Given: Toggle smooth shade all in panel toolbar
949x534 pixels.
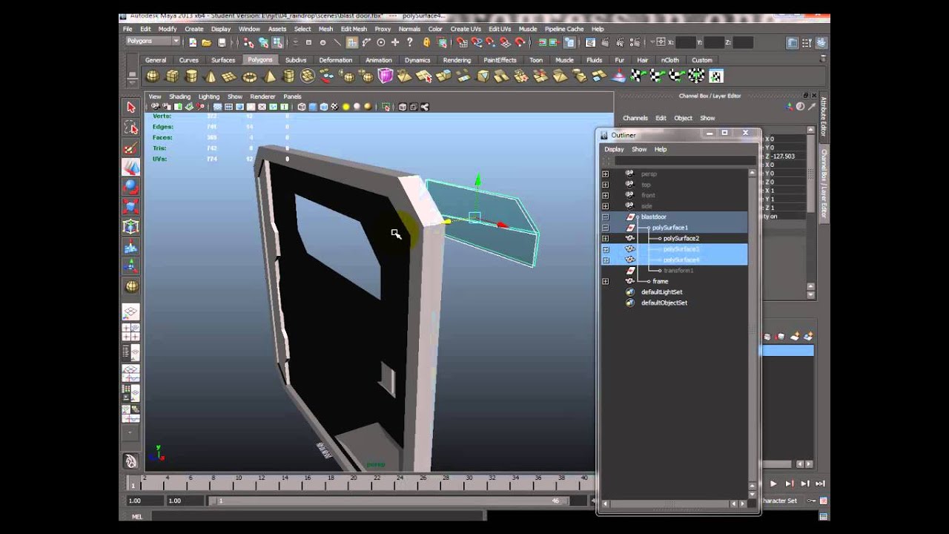Looking at the screenshot, I should tap(313, 107).
